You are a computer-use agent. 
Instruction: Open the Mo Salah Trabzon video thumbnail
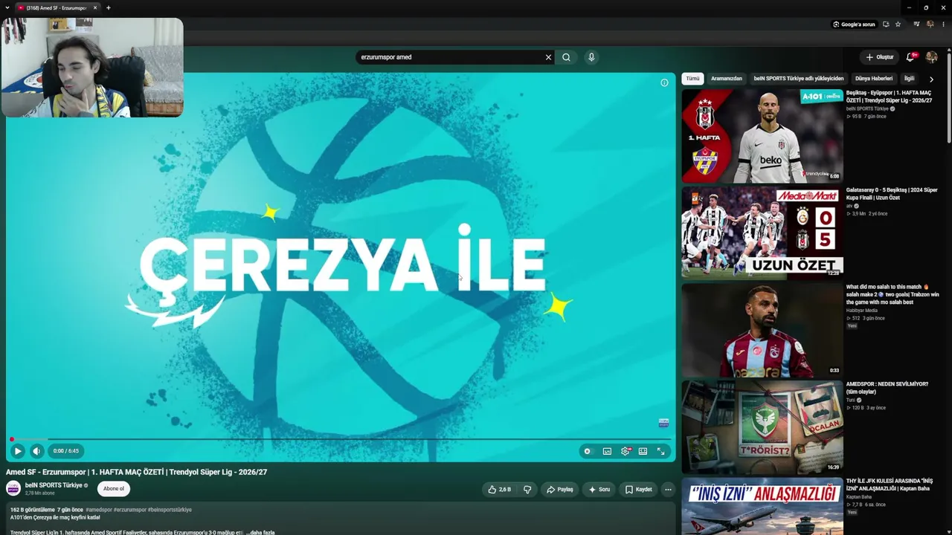(762, 330)
